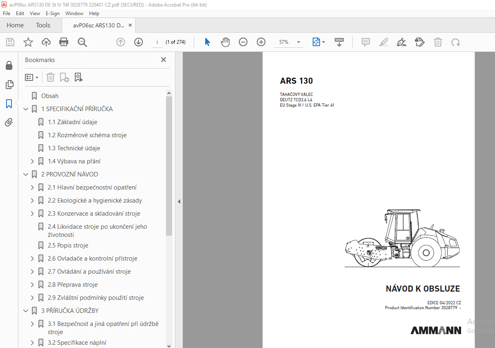
Task: Click the stamp tool icon
Action: point(420,42)
